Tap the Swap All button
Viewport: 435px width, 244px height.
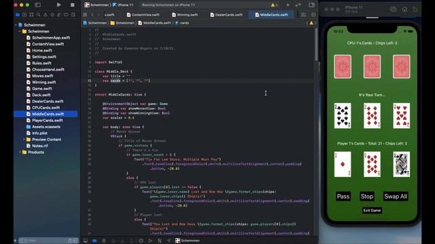[x=396, y=197]
